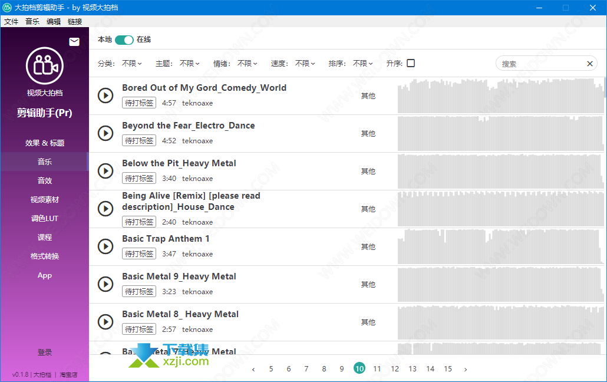Seek within Basic Trap Anthem 1 waveform
The width and height of the screenshot is (607, 382).
[x=500, y=246]
